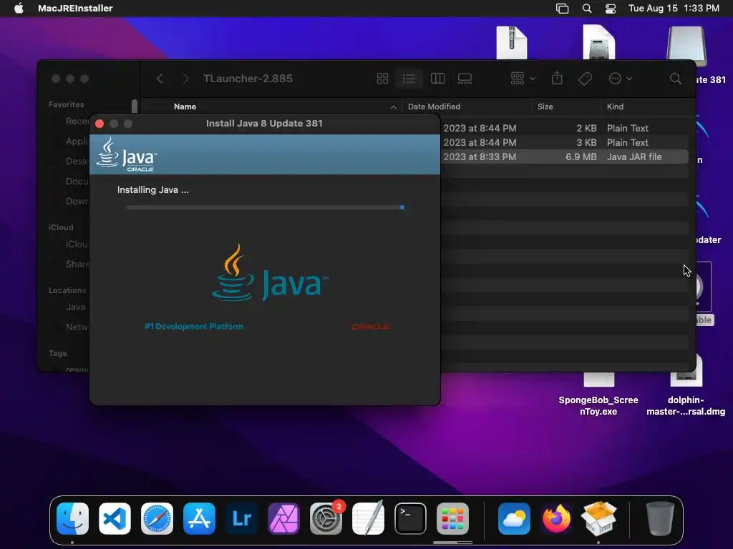Click the Java installation progress bar
This screenshot has height=549, width=733.
point(265,207)
